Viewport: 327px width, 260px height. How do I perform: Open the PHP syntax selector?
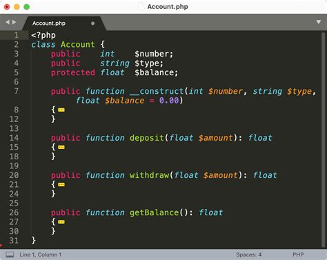tap(298, 254)
